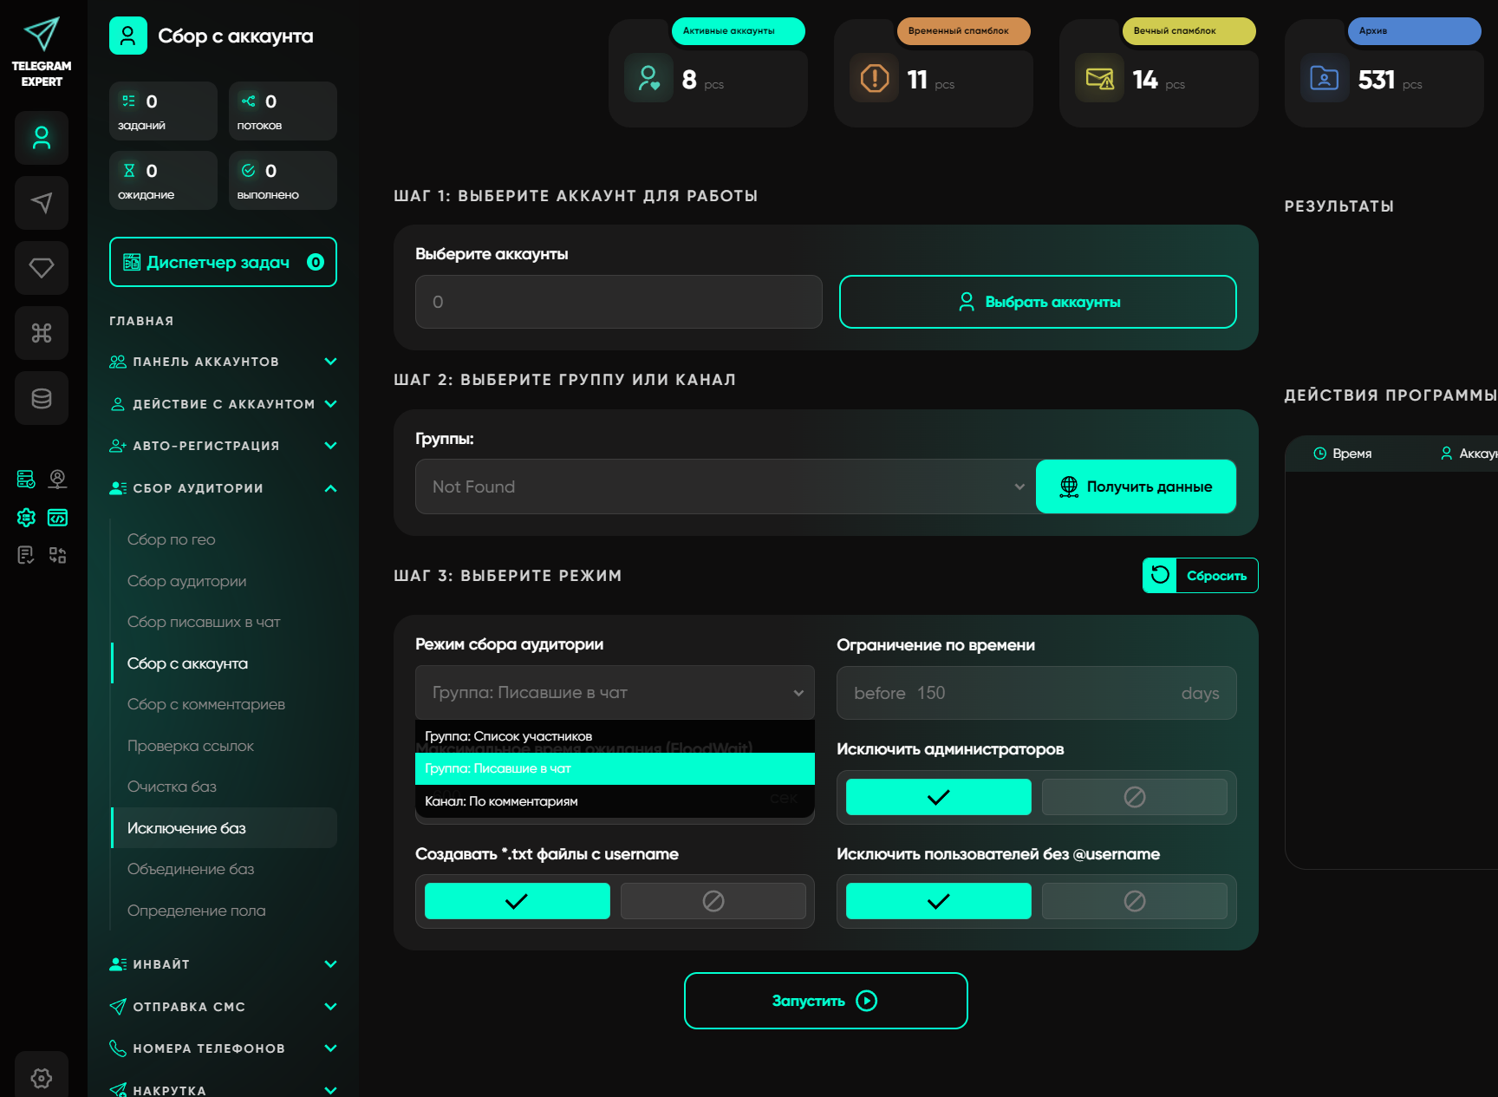Open Проверка ссылок in sidebar

[191, 746]
